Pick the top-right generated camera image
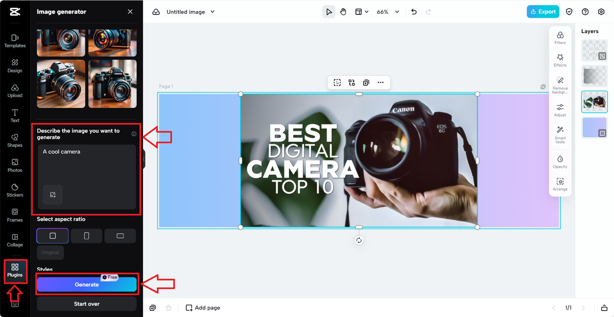Viewport: 614px width, 317px height. pos(112,43)
